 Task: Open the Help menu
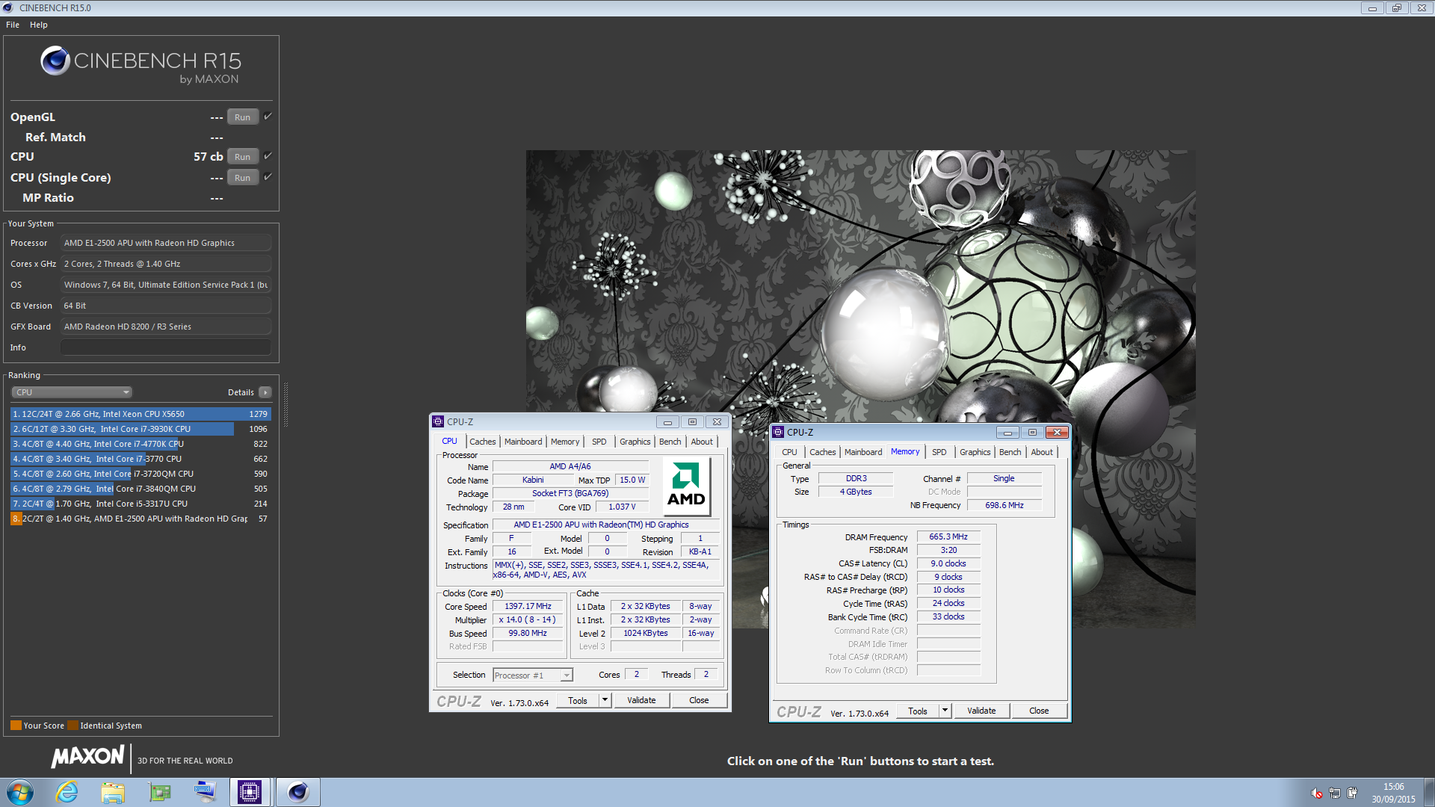pyautogui.click(x=39, y=25)
